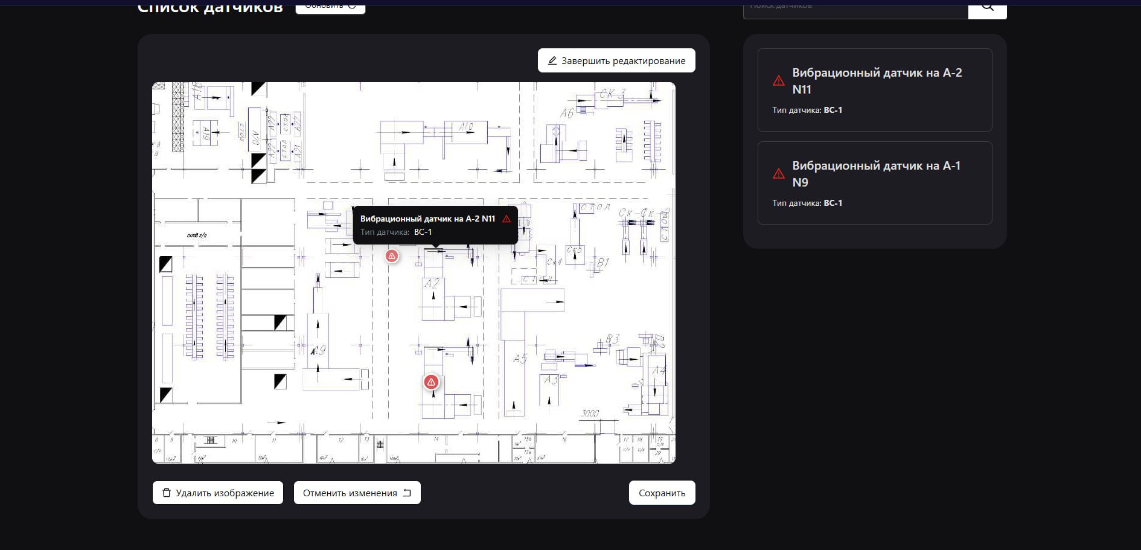The width and height of the screenshot is (1141, 550).
Task: Click the BC-1 type value in the tooltip
Action: [x=423, y=232]
